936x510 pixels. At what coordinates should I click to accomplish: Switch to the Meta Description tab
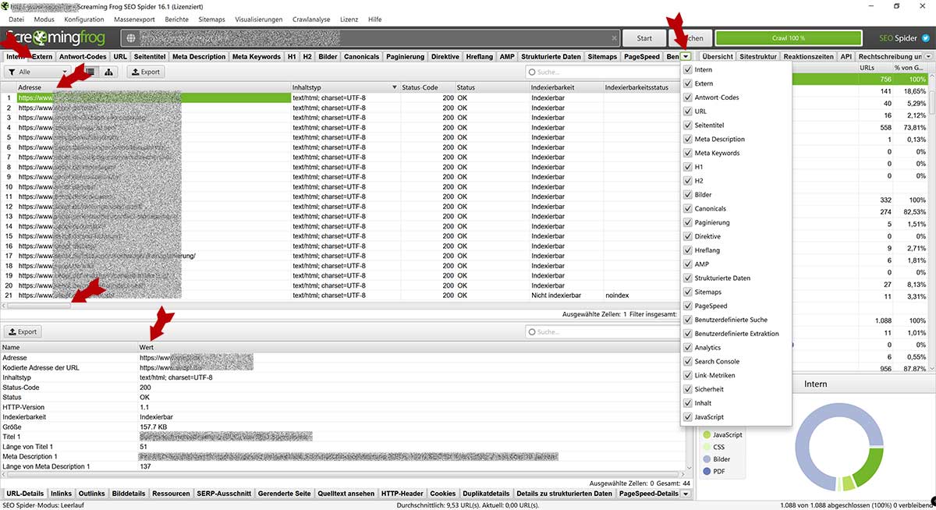(199, 56)
